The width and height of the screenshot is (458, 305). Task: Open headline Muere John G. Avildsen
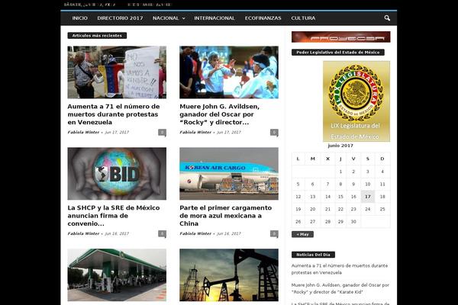pyautogui.click(x=219, y=114)
